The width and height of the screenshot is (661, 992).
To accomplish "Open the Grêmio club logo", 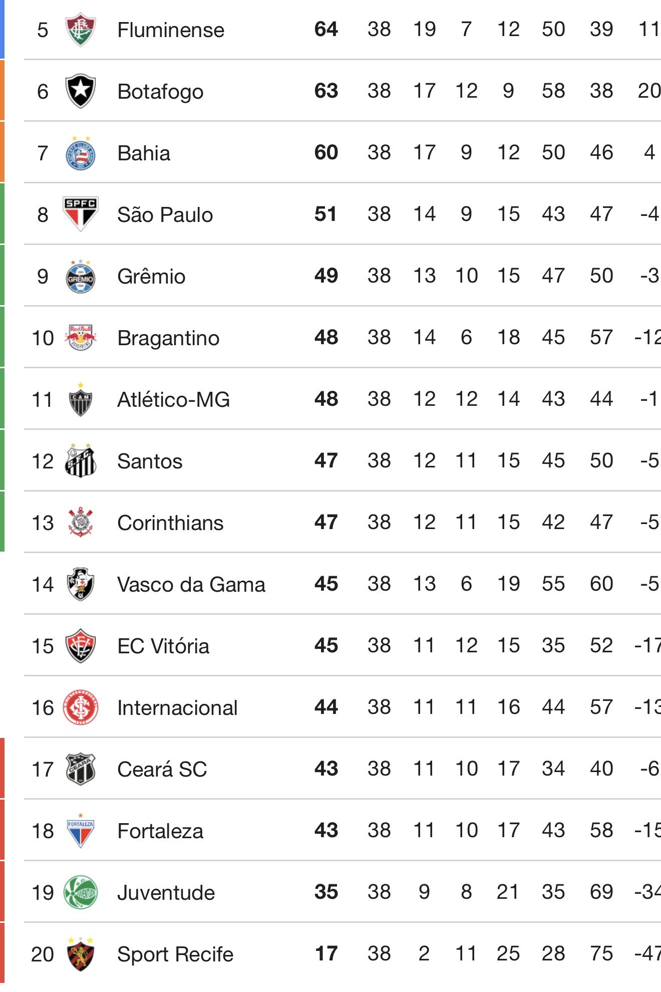I will [x=81, y=277].
